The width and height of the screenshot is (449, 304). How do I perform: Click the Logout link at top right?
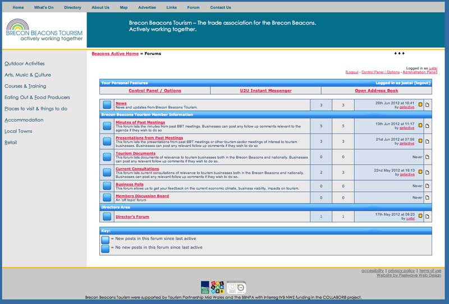pos(352,72)
